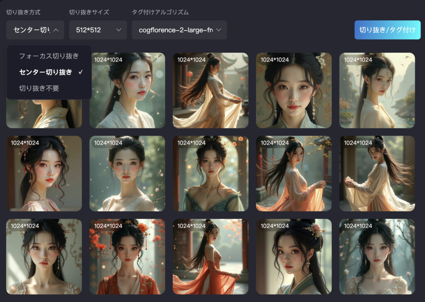Select the woman with pink flower hairpin thumbnail
This screenshot has width=425, height=302.
294,256
